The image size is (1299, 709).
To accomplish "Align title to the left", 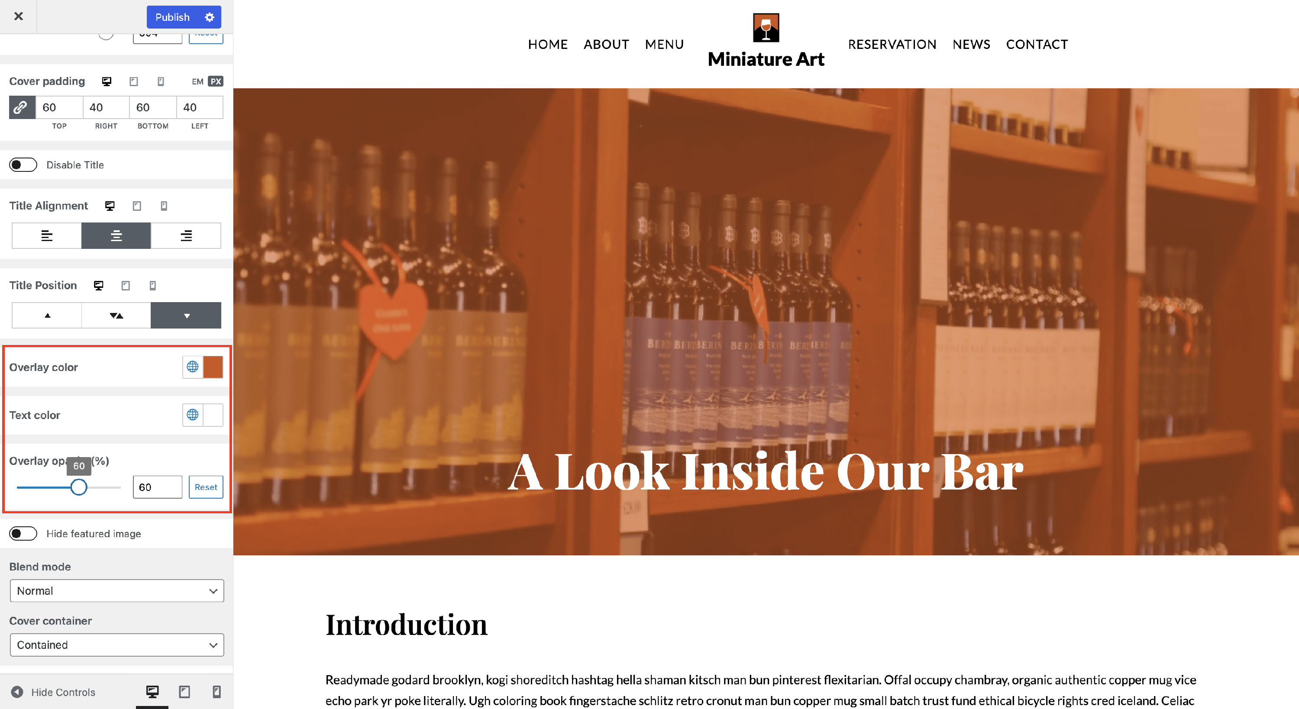I will [47, 235].
